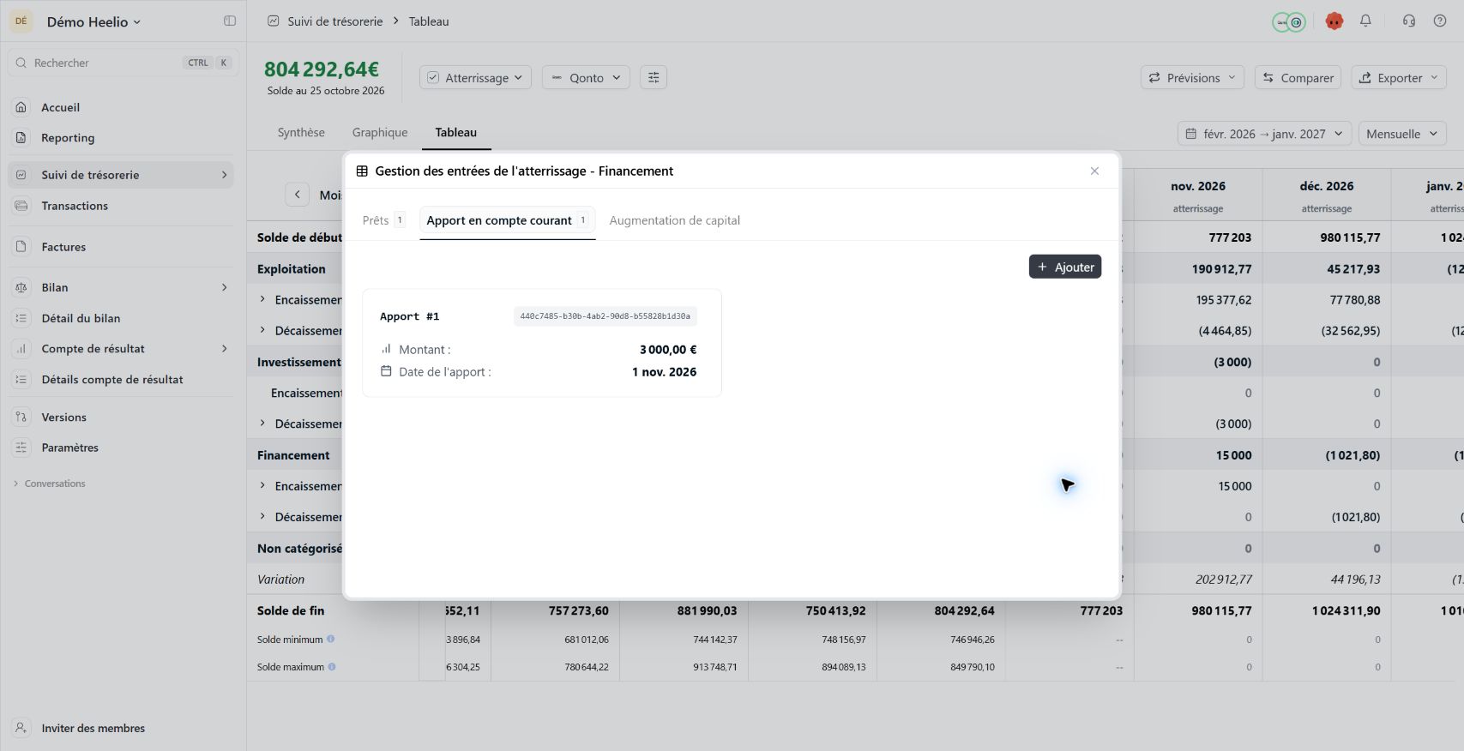This screenshot has height=751, width=1464.
Task: Change the Mensuelle period dropdown
Action: 1402,134
